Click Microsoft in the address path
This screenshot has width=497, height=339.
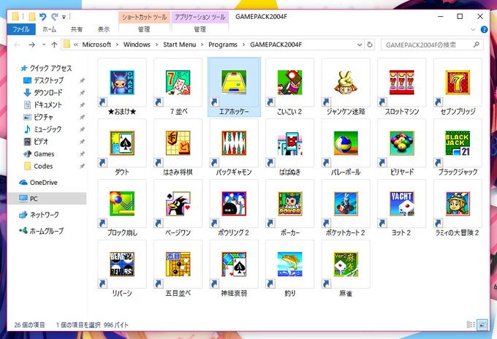click(96, 45)
